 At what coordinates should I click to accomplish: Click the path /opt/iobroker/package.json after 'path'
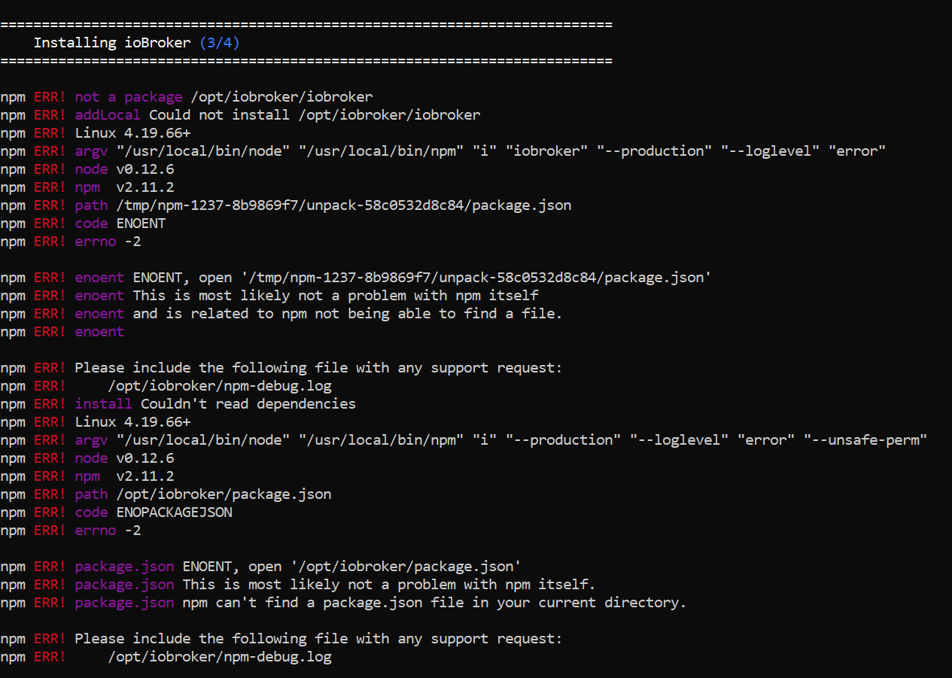pyautogui.click(x=224, y=494)
